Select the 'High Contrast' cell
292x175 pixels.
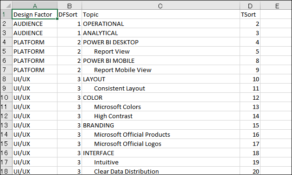tap(160, 116)
